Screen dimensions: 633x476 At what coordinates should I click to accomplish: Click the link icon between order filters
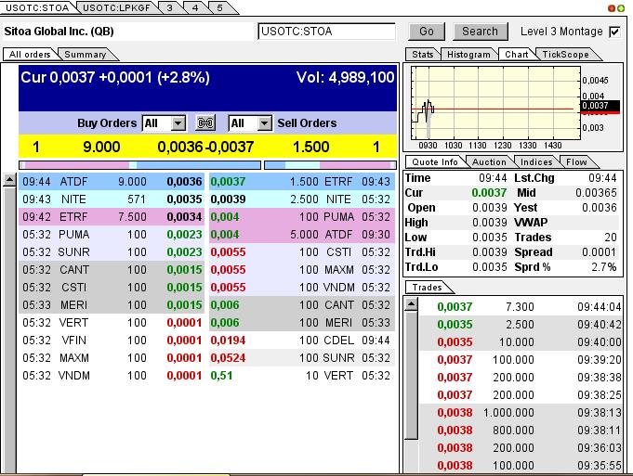point(206,123)
